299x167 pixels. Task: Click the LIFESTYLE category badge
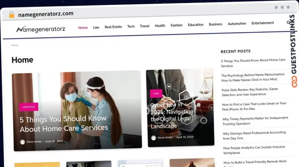(x=29, y=107)
